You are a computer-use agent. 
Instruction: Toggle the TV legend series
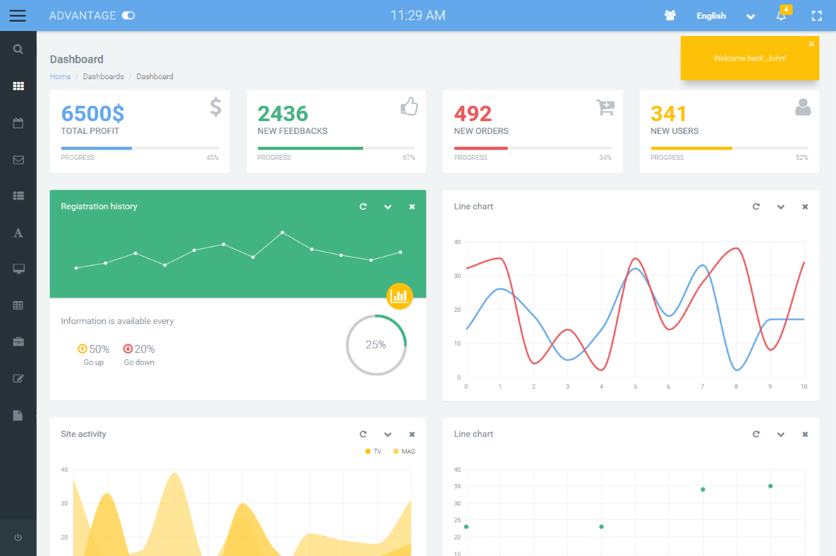click(x=373, y=452)
